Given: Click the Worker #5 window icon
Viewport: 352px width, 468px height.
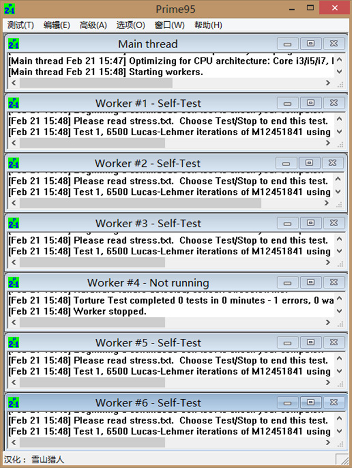Looking at the screenshot, I should (x=14, y=343).
